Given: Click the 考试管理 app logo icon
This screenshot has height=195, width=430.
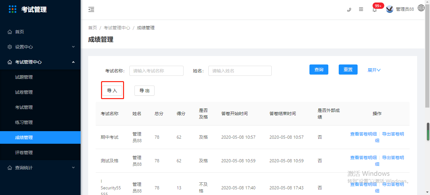Looking at the screenshot, I should coord(12,9).
